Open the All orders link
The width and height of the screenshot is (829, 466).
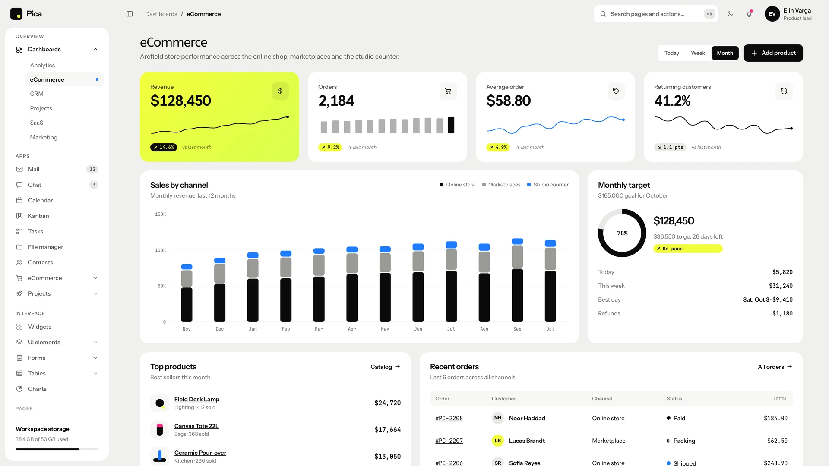[x=775, y=367]
